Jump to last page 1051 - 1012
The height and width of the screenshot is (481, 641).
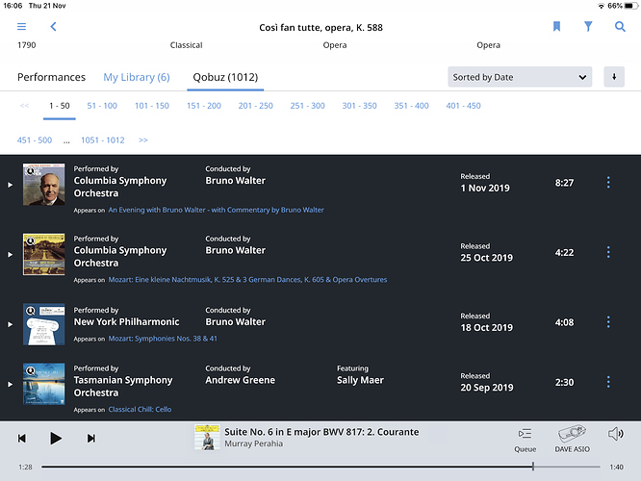click(103, 140)
